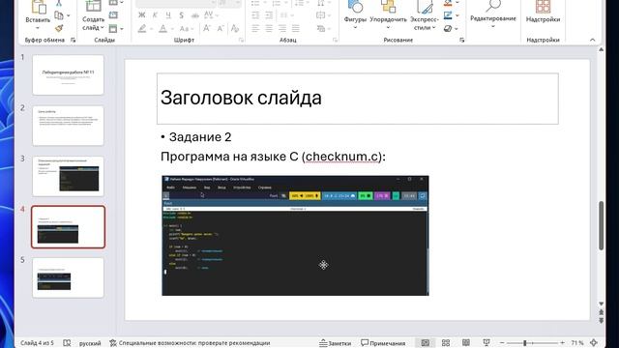619x348 pixels.
Task: Click the Section icon in Слайды group
Action: coord(113,28)
